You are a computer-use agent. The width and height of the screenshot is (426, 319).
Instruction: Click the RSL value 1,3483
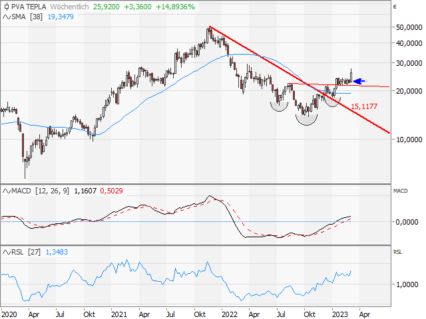click(x=57, y=253)
